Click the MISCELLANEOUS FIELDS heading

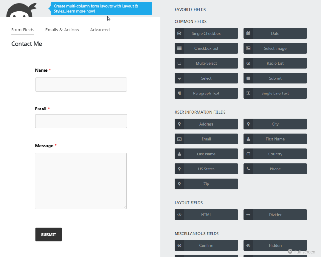[x=197, y=233]
